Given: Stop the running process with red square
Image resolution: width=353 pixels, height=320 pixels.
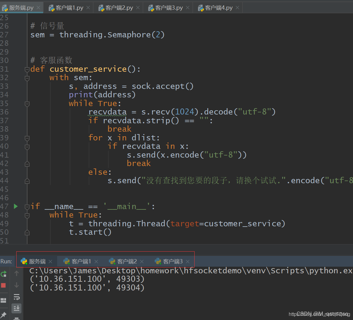Looking at the screenshot, I should point(3,285).
